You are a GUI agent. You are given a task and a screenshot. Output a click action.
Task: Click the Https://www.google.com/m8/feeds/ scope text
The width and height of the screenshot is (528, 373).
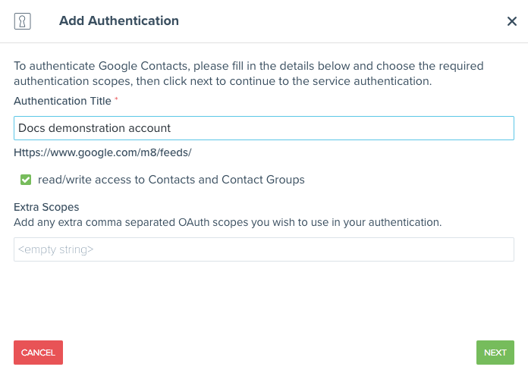(102, 152)
